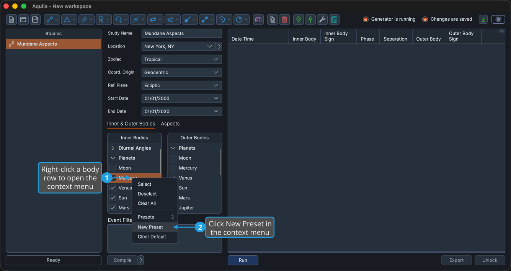Uncheck Mars in the Inner Bodies list
The width and height of the screenshot is (511, 271).
point(113,208)
